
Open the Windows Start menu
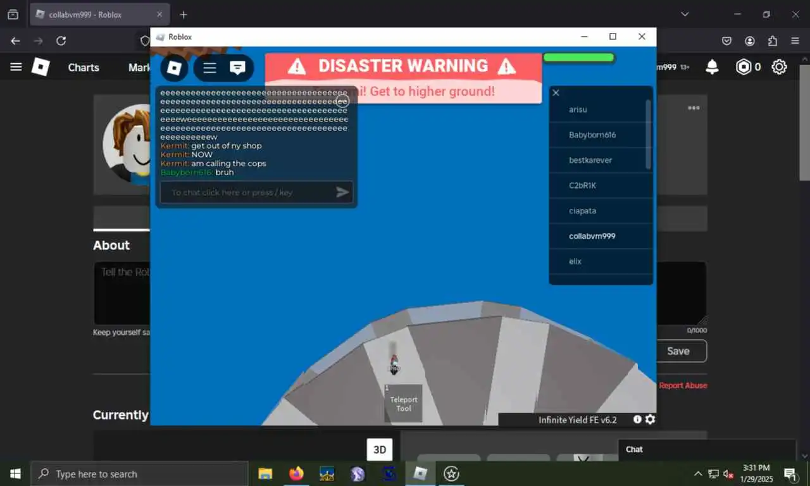click(x=15, y=473)
